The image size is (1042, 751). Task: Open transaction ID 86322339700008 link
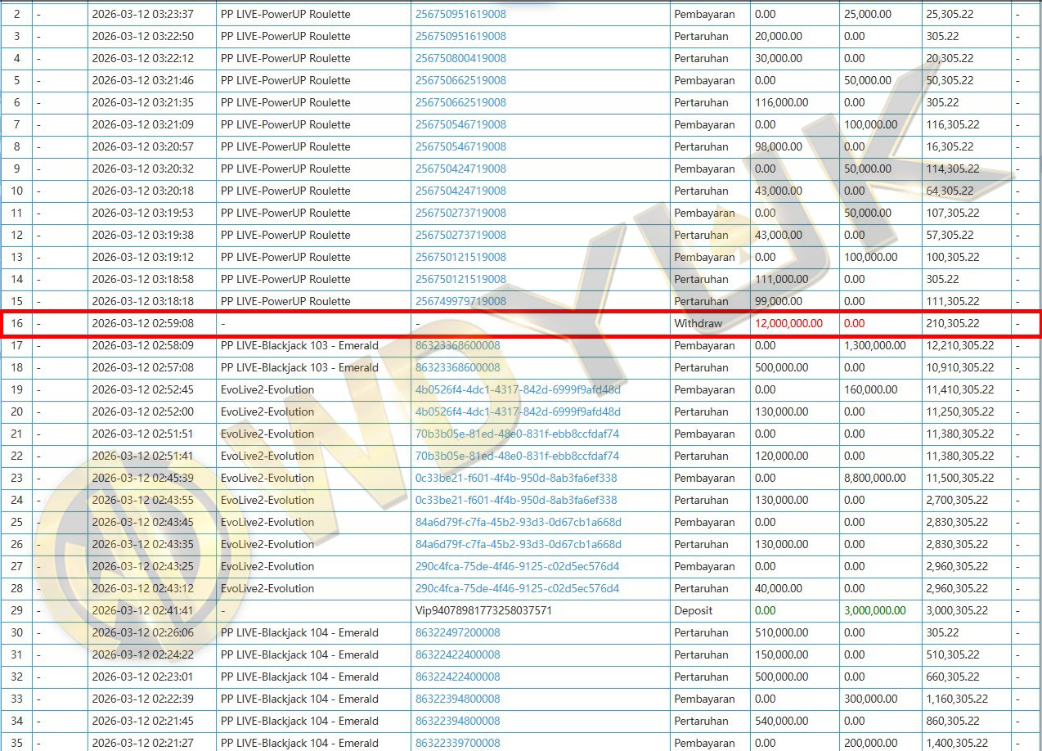(457, 743)
